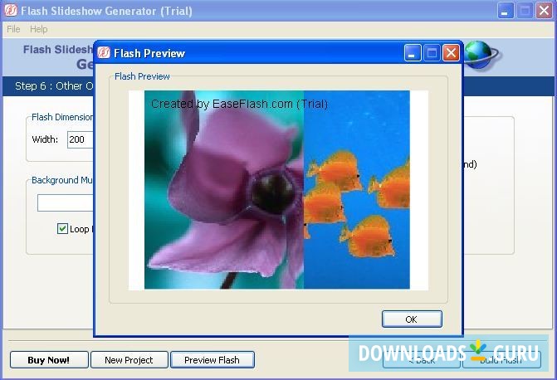Click OK in the Flash Preview dialog
This screenshot has width=557, height=380.
coord(412,319)
